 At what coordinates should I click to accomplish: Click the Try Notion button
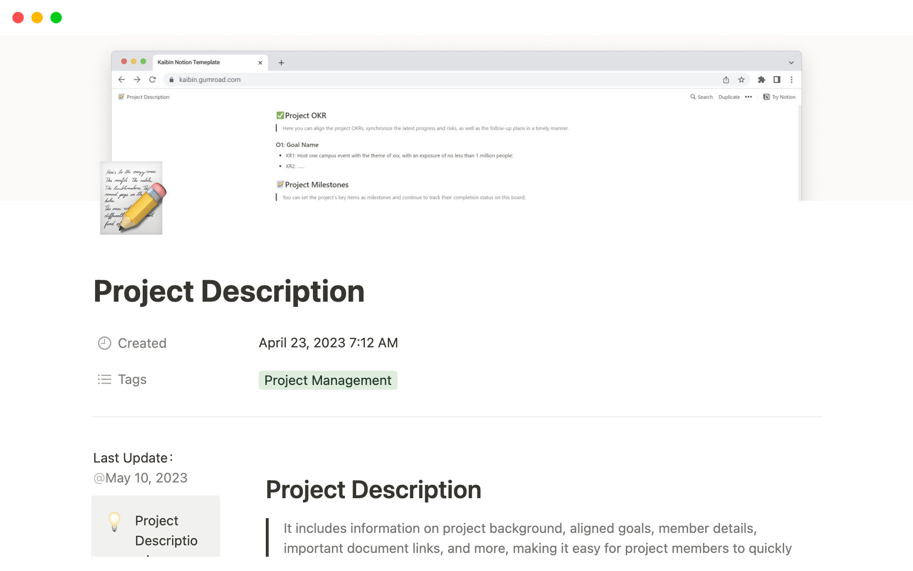[x=781, y=97]
